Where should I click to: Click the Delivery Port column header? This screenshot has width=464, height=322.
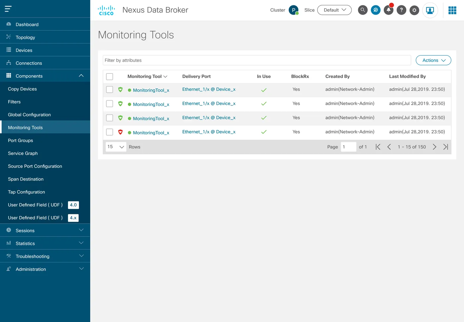pos(197,77)
